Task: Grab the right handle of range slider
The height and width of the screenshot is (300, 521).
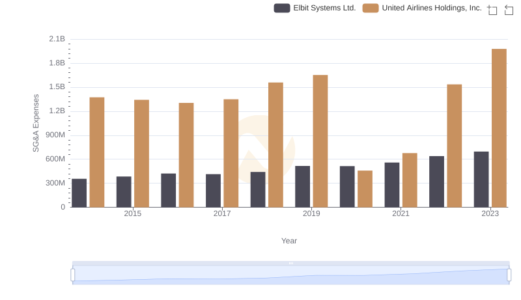Action: [x=509, y=275]
